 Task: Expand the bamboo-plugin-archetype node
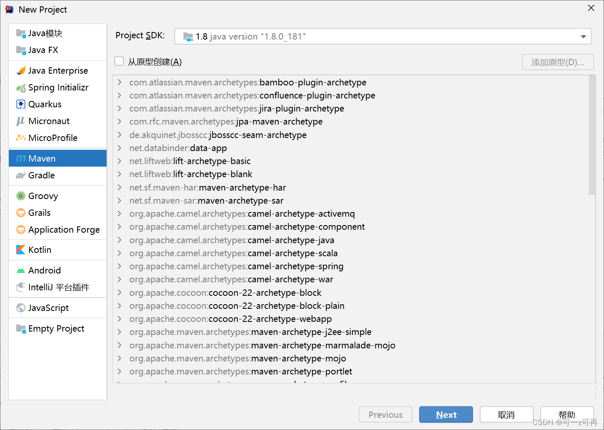(x=120, y=82)
